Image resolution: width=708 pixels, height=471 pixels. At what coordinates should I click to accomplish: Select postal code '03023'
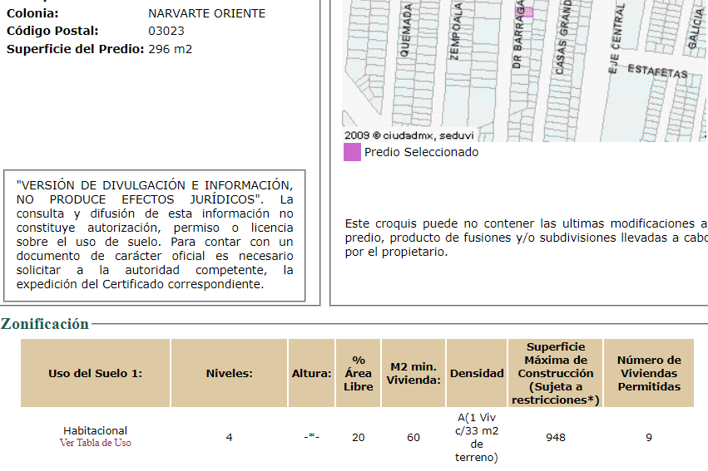(x=166, y=31)
